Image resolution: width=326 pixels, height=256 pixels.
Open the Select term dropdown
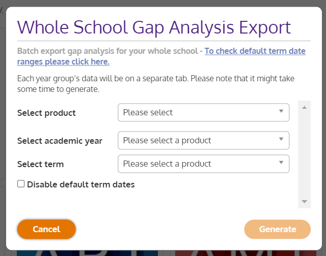(203, 164)
